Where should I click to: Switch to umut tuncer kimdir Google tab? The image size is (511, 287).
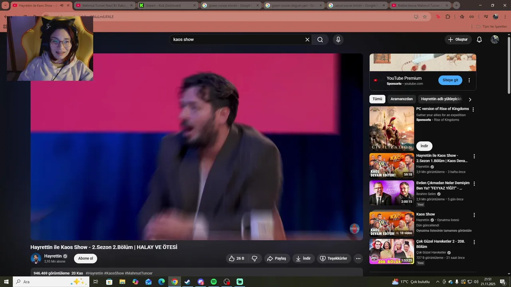[x=357, y=6]
